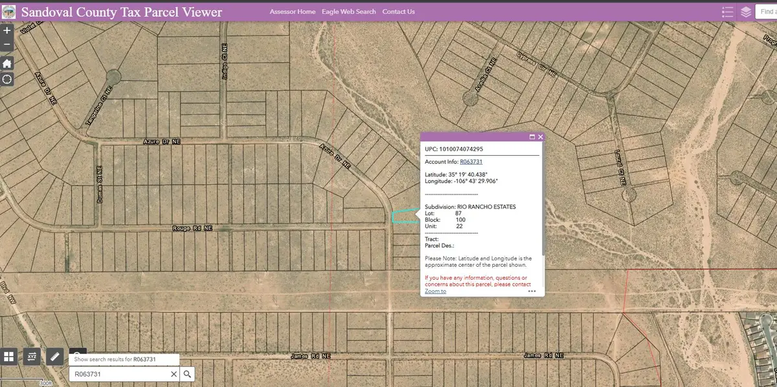Click the UPC: 1010074074295 text
The image size is (777, 387).
[x=454, y=149]
